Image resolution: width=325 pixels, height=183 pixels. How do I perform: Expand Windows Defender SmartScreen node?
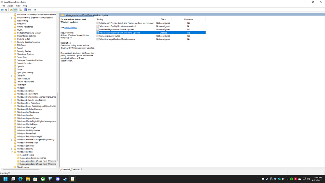[12, 100]
